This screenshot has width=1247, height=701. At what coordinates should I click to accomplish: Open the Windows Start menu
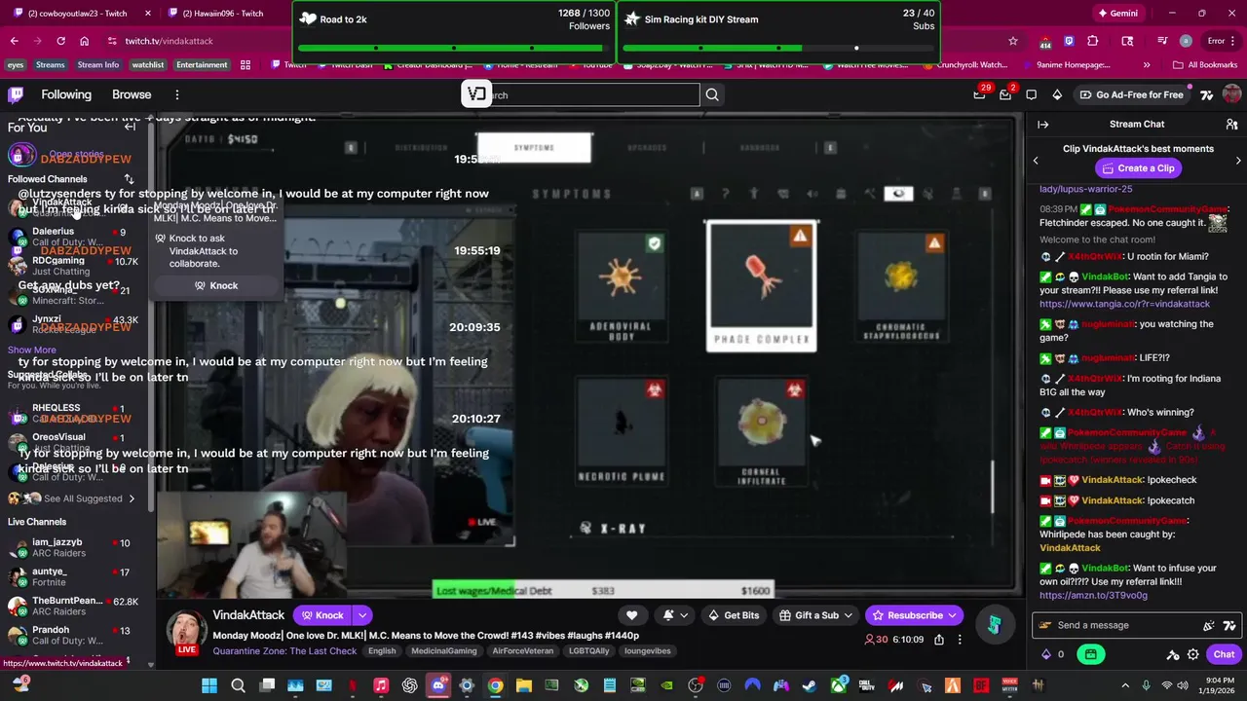click(x=209, y=685)
